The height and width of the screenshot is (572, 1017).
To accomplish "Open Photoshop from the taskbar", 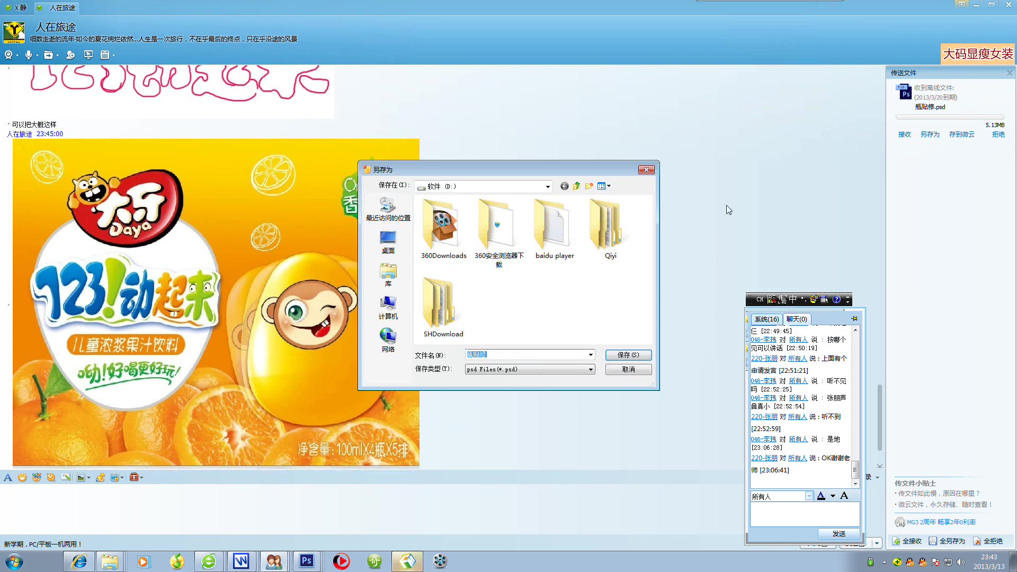I will (307, 561).
